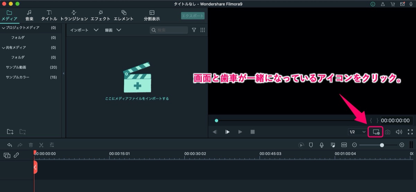
Task: Click the dimmed secondary play arrow
Action: tap(240, 132)
